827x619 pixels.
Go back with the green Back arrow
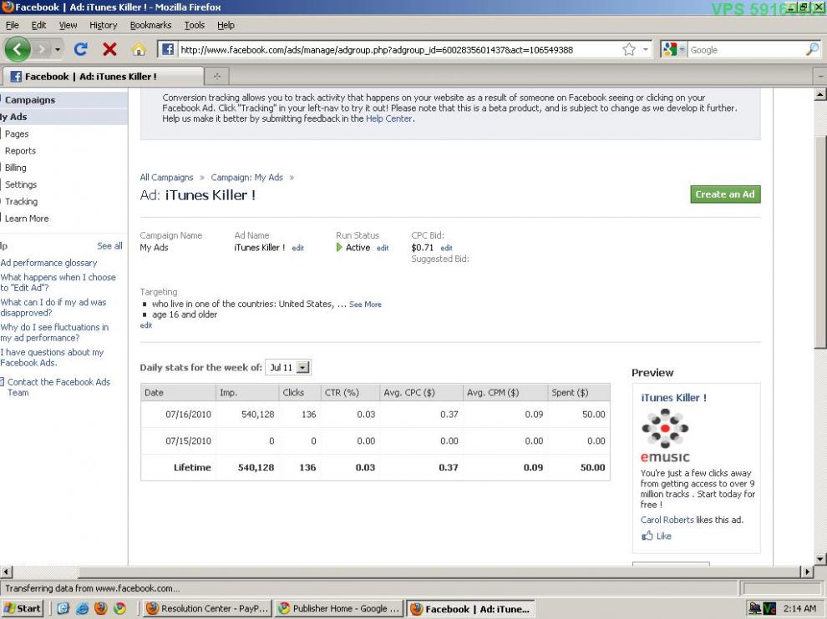[x=18, y=49]
